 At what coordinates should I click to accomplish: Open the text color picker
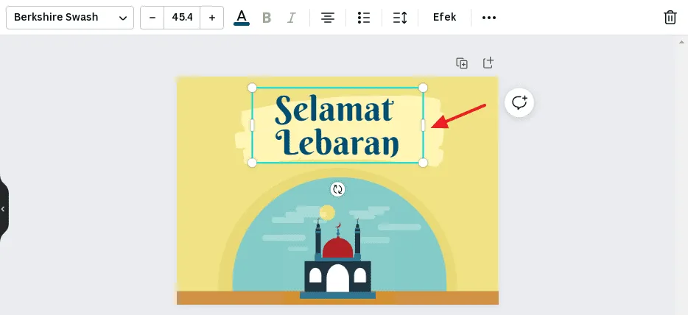tap(242, 18)
